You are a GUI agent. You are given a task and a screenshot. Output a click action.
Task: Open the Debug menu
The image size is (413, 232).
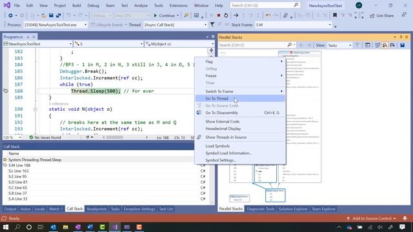[x=93, y=5]
